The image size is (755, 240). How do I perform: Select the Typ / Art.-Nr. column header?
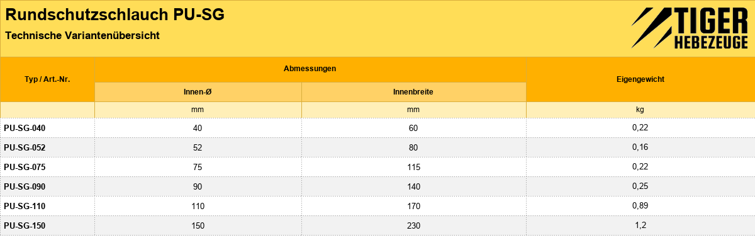pos(47,80)
